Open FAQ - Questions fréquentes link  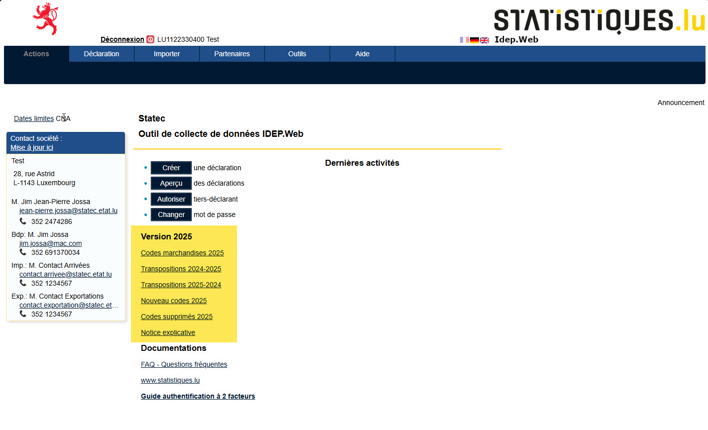(x=184, y=364)
